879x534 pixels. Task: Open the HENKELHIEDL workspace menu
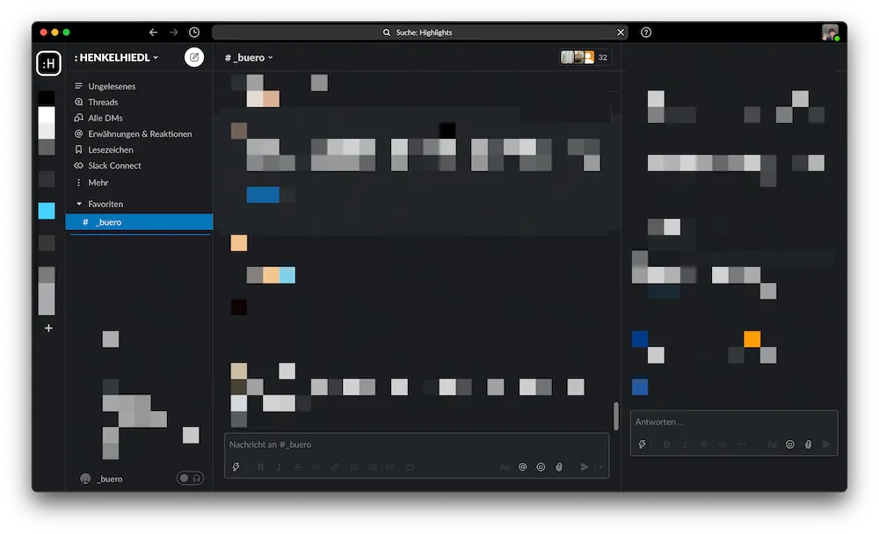pos(116,58)
